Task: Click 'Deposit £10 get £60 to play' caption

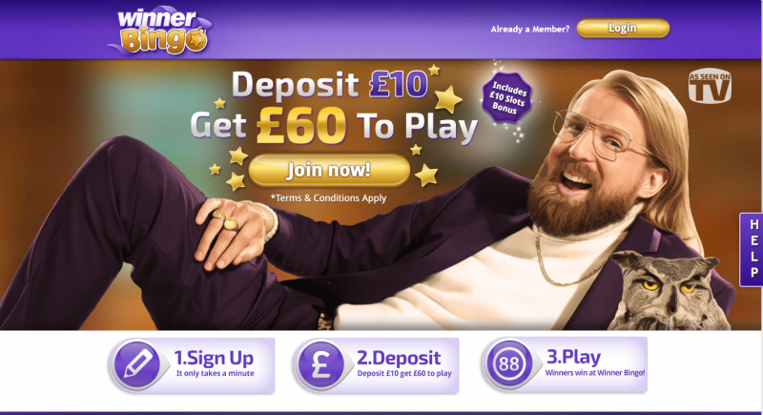Action: click(x=404, y=373)
